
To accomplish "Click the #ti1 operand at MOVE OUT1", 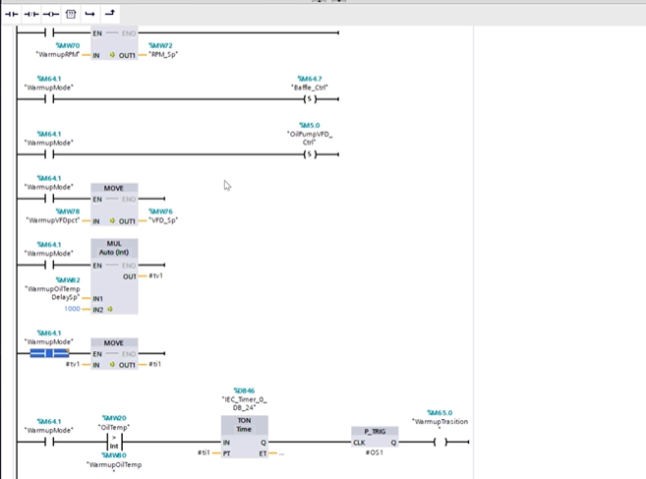I will 155,364.
